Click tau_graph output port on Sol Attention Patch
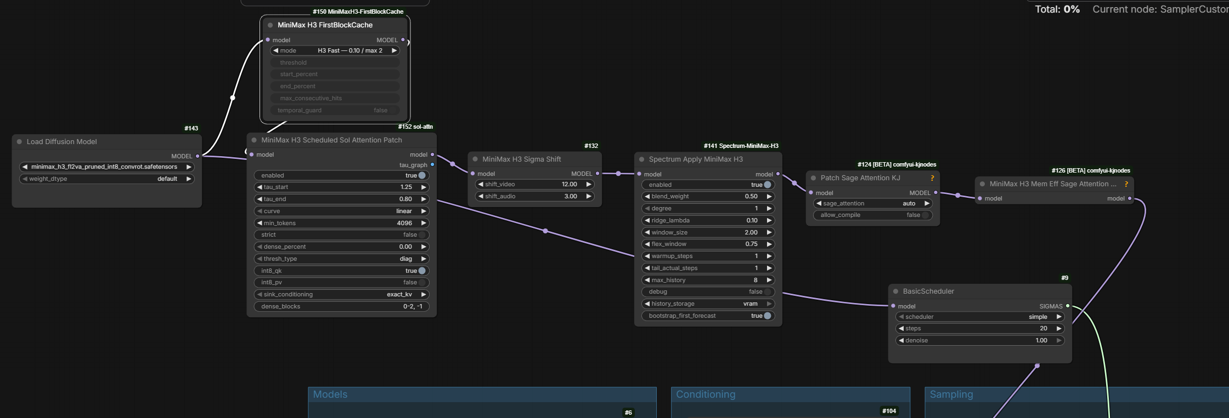1229x418 pixels. coord(432,164)
